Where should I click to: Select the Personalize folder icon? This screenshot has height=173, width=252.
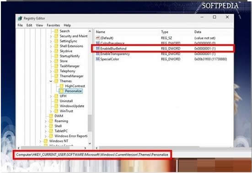[x=62, y=91]
